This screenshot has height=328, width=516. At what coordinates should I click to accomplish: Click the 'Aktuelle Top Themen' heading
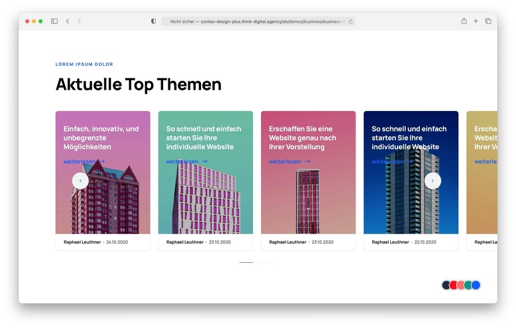pyautogui.click(x=138, y=84)
